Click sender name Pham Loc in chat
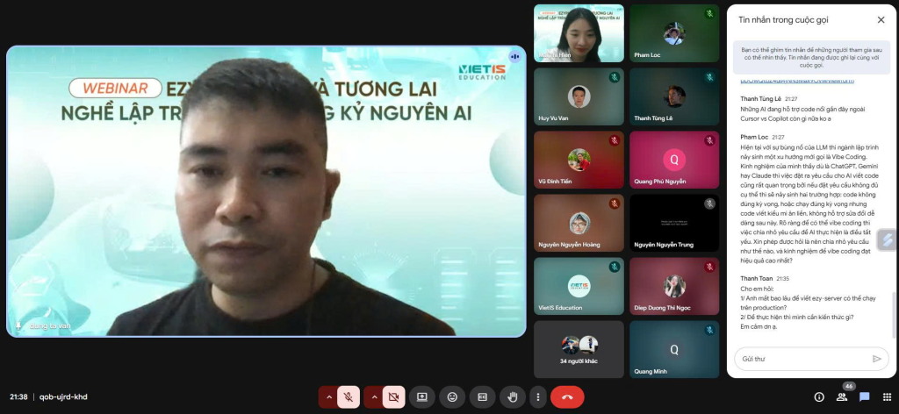 754,138
